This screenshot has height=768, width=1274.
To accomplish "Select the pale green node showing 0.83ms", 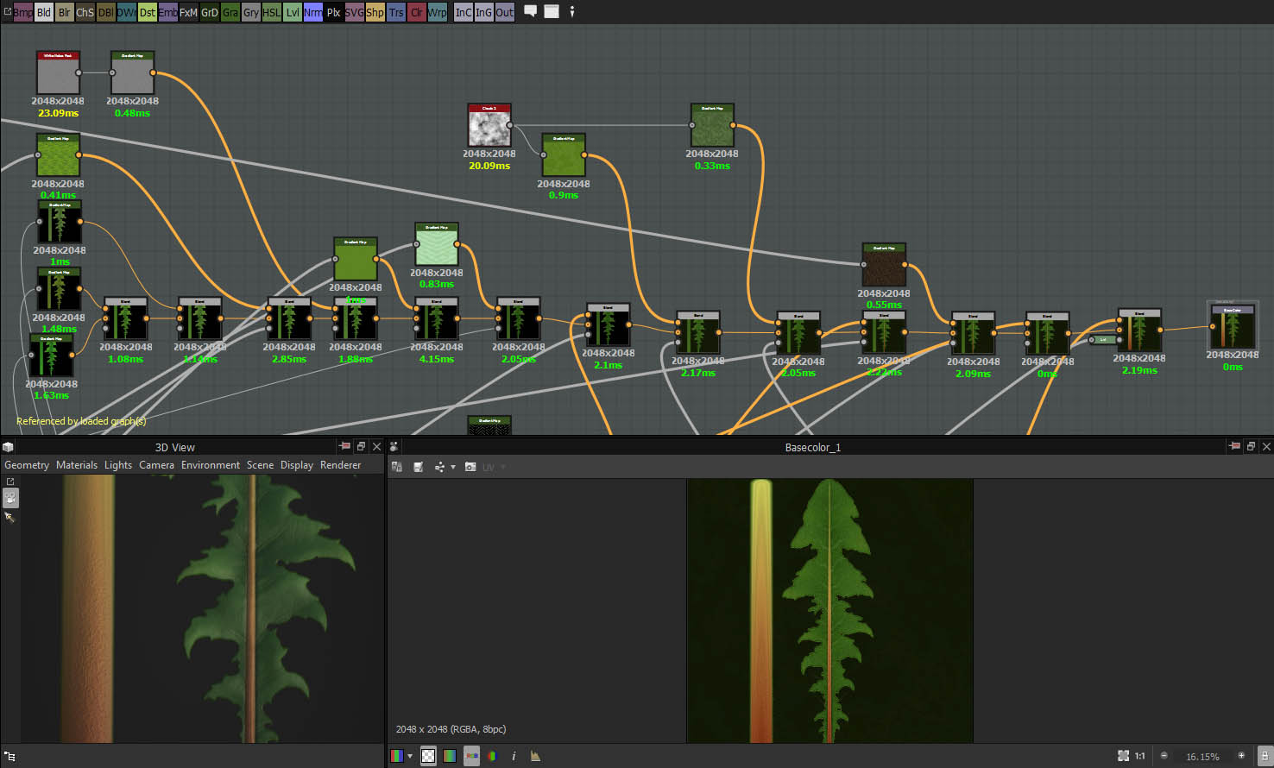I will [x=437, y=244].
